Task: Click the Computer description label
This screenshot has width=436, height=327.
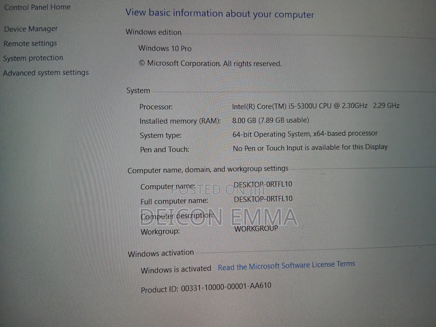Action: tap(177, 216)
